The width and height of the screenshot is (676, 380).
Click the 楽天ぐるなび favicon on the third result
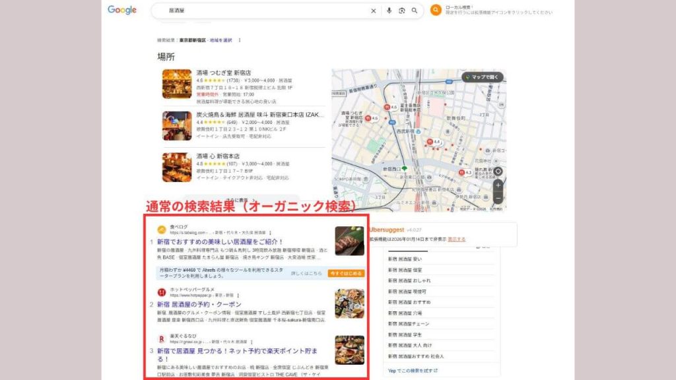click(162, 338)
